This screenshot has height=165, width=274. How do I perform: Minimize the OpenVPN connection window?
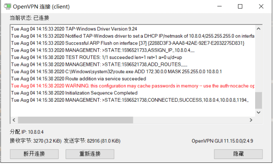pyautogui.click(x=220, y=6)
